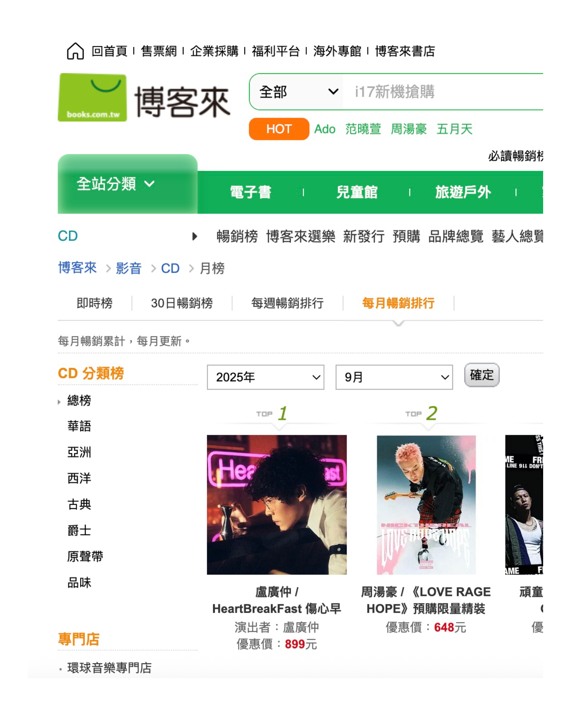This screenshot has width=571, height=713.
Task: Click the 影音 breadcrumb link
Action: [128, 268]
